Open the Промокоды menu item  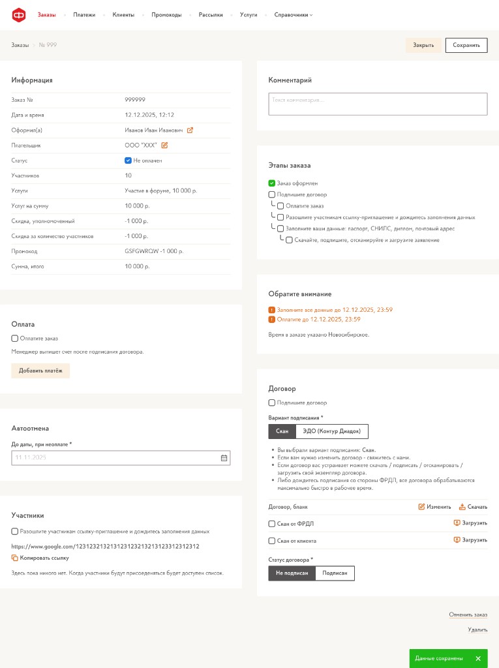[166, 15]
